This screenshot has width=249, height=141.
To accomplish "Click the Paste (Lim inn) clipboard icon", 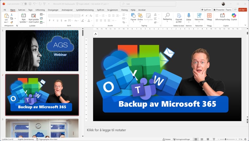I will pos(7,16).
